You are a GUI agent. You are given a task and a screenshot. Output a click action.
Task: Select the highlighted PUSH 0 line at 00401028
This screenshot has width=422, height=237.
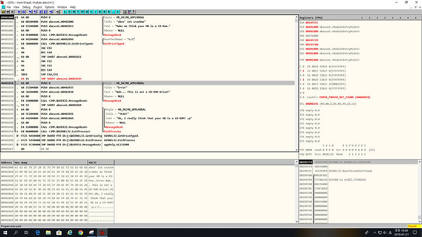tap(148, 83)
